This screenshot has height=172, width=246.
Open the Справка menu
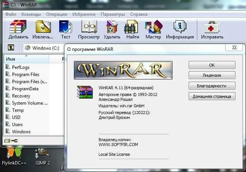point(139,14)
